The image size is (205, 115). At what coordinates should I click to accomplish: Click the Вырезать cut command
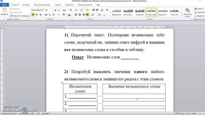point(15,9)
